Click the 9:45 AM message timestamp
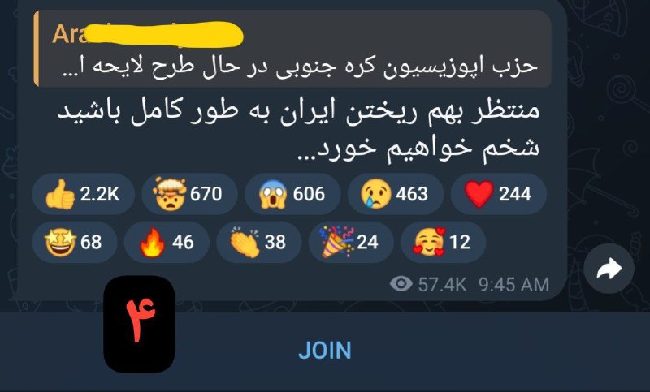Viewport: 650px width, 392px height. click(513, 284)
